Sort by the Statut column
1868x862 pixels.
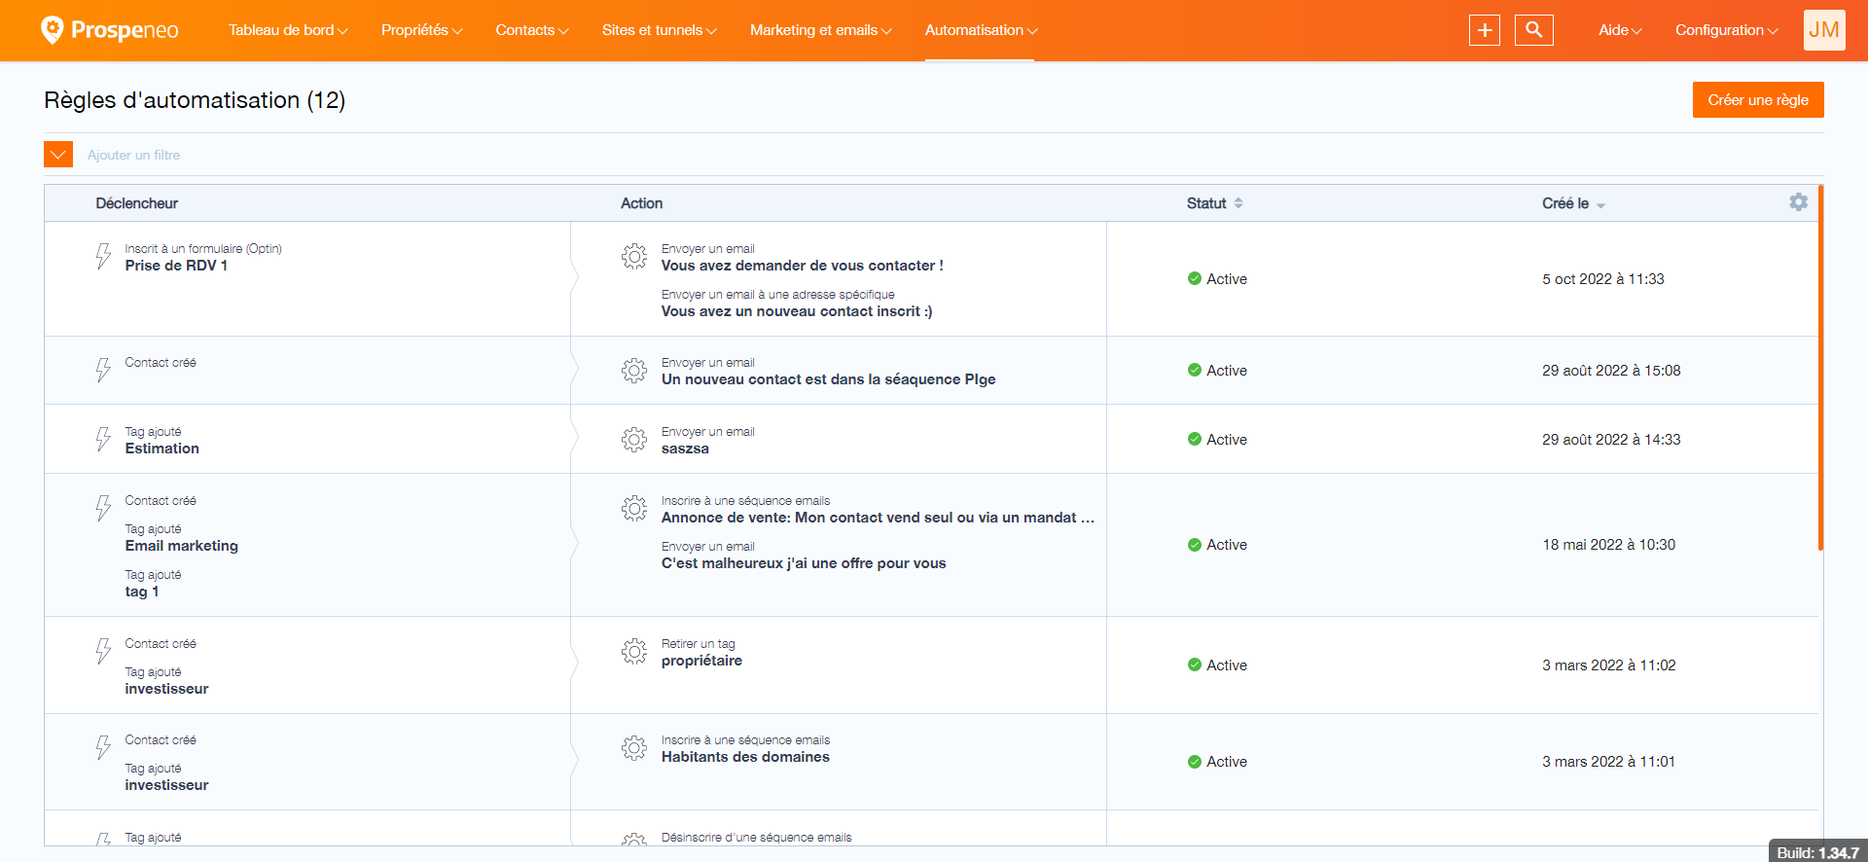pyautogui.click(x=1215, y=203)
